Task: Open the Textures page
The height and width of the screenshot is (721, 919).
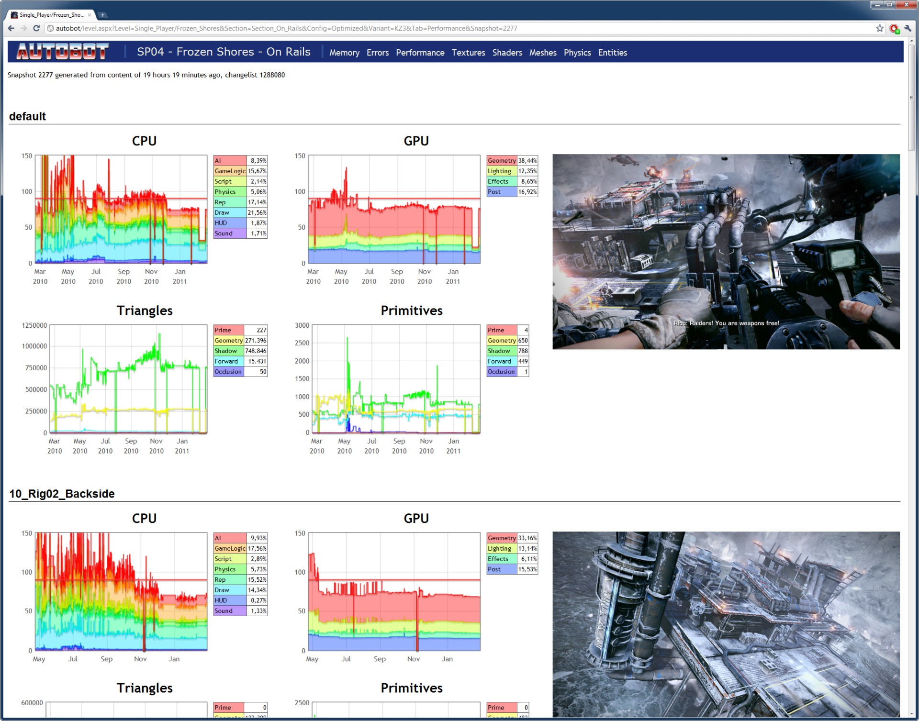Action: click(x=468, y=53)
